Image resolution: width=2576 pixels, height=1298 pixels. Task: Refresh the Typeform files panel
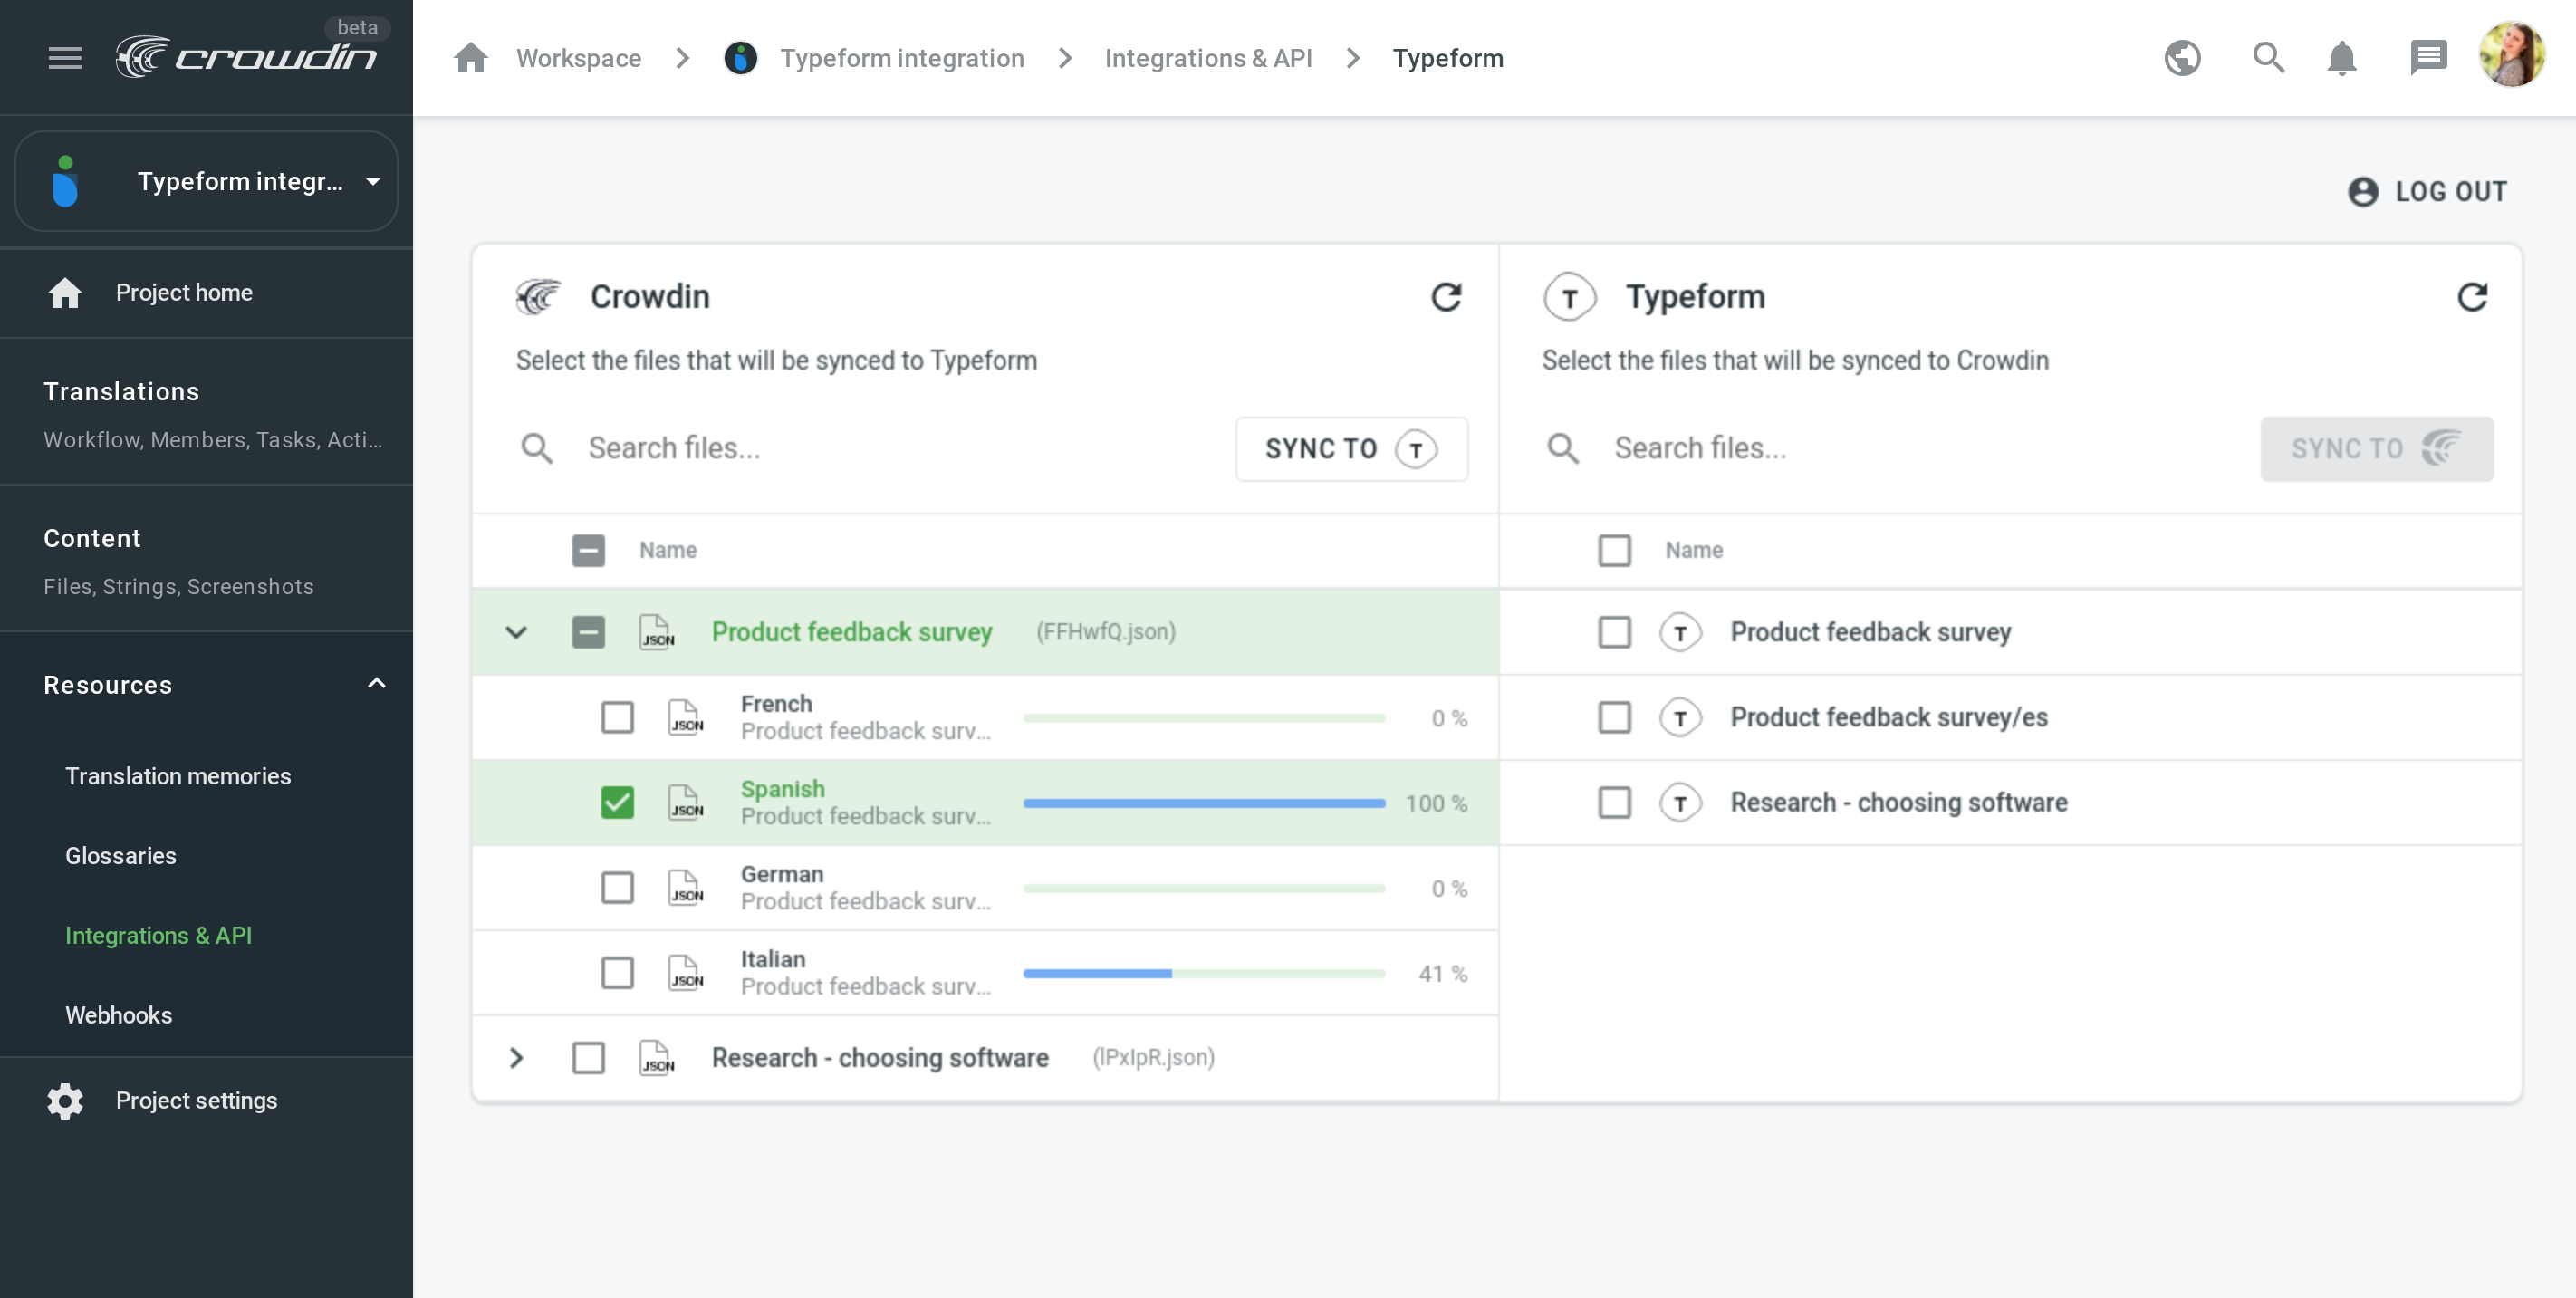pos(2472,297)
